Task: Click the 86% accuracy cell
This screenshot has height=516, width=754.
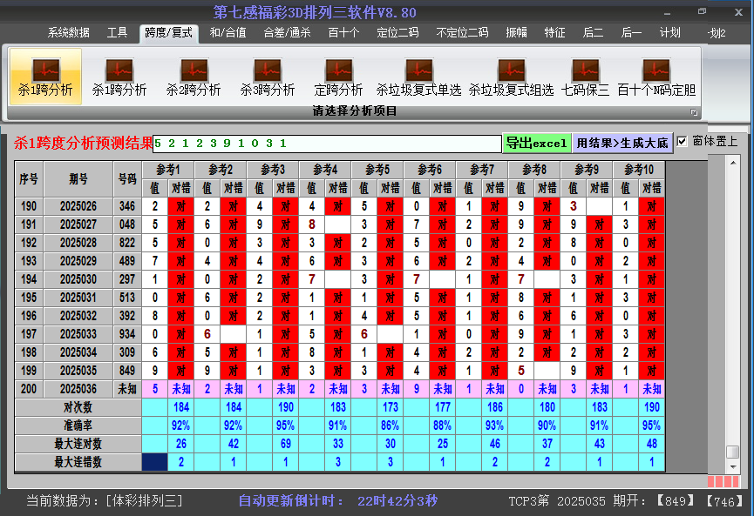Action: (390, 426)
